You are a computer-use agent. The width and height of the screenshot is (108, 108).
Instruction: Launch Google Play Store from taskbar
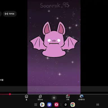point(42,105)
